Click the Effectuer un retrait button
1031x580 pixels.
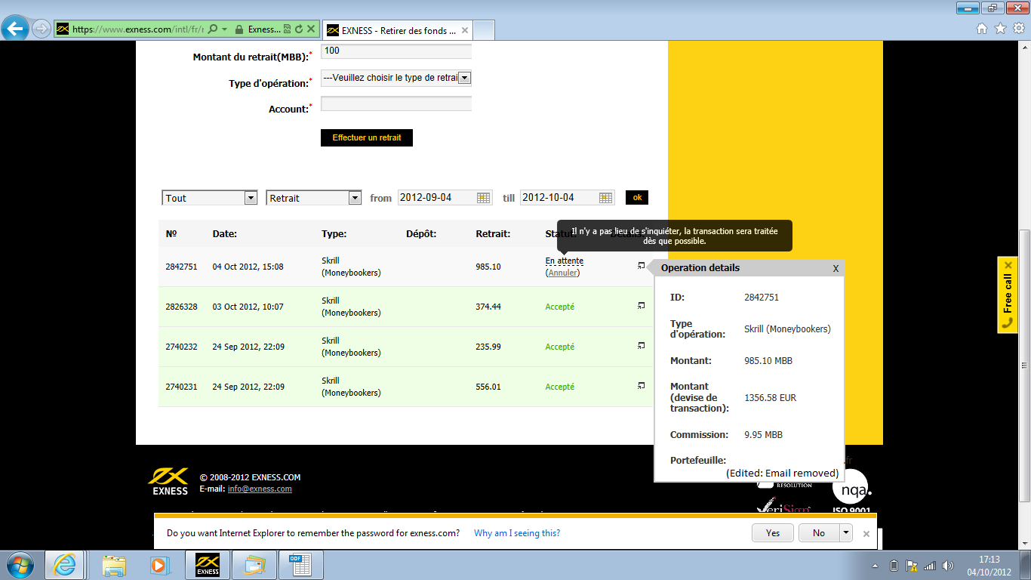coord(367,137)
